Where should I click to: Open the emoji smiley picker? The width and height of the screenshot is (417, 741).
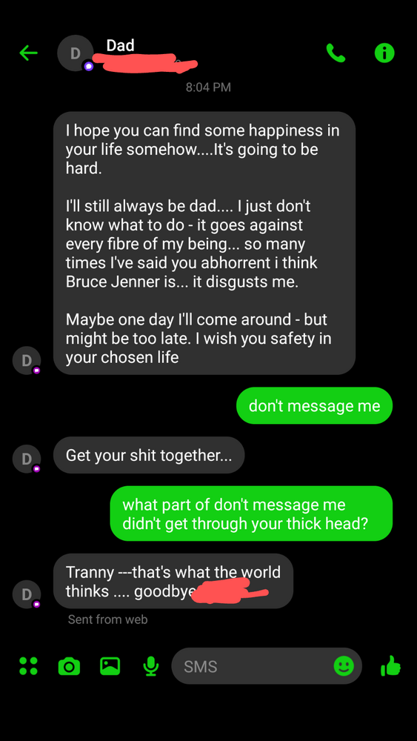(344, 666)
